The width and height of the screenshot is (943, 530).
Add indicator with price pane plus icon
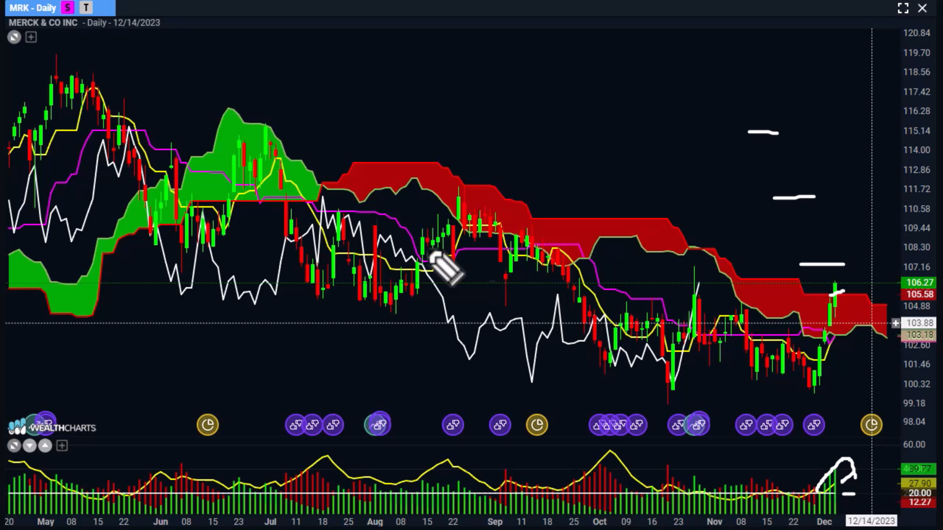(x=31, y=37)
